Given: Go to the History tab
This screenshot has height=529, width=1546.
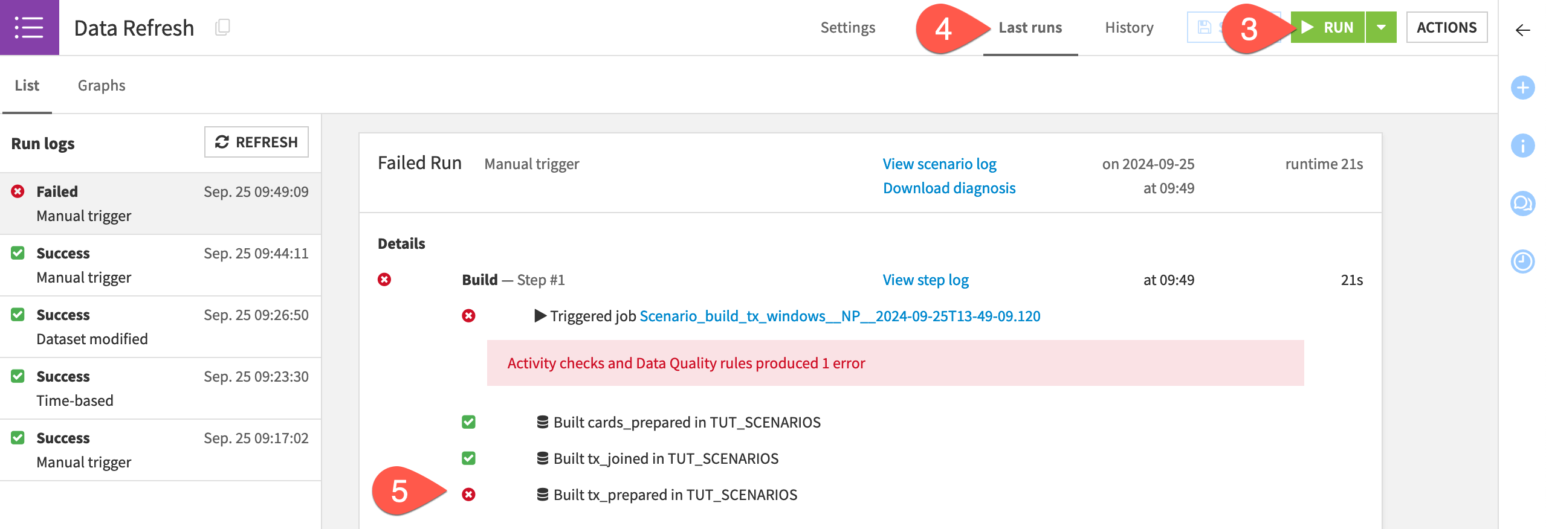Looking at the screenshot, I should tap(1129, 27).
